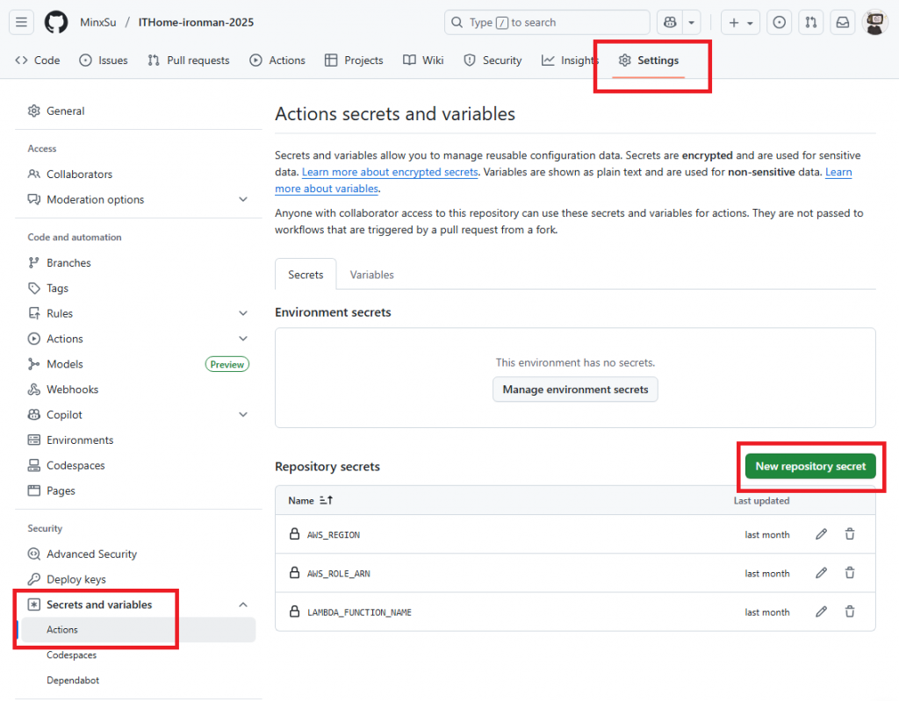Open the Pull requests repository tab
The height and width of the screenshot is (701, 899).
click(x=188, y=61)
